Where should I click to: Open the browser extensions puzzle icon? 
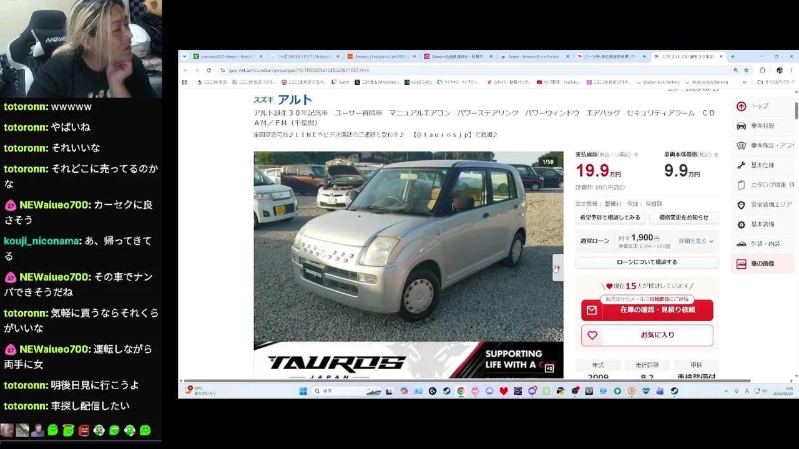coord(763,70)
